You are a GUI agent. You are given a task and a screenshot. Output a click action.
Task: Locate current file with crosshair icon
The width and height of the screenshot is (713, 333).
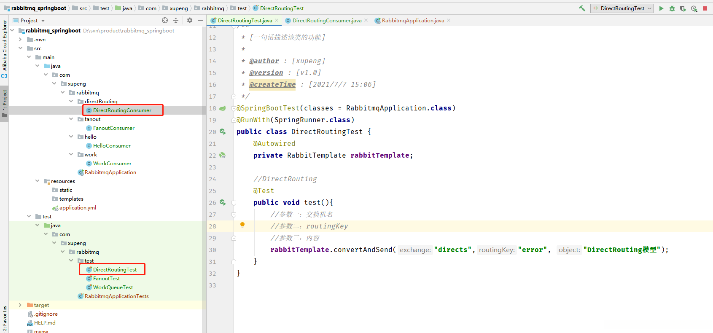[165, 20]
